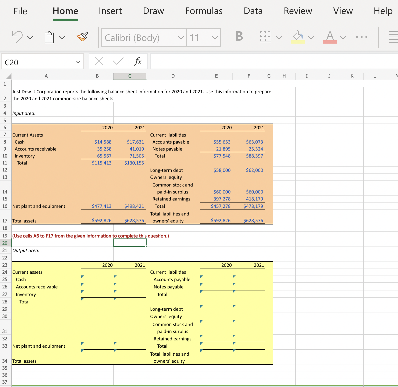This screenshot has width=398, height=387.
Task: Switch to the Formulas ribbon tab
Action: (x=204, y=11)
